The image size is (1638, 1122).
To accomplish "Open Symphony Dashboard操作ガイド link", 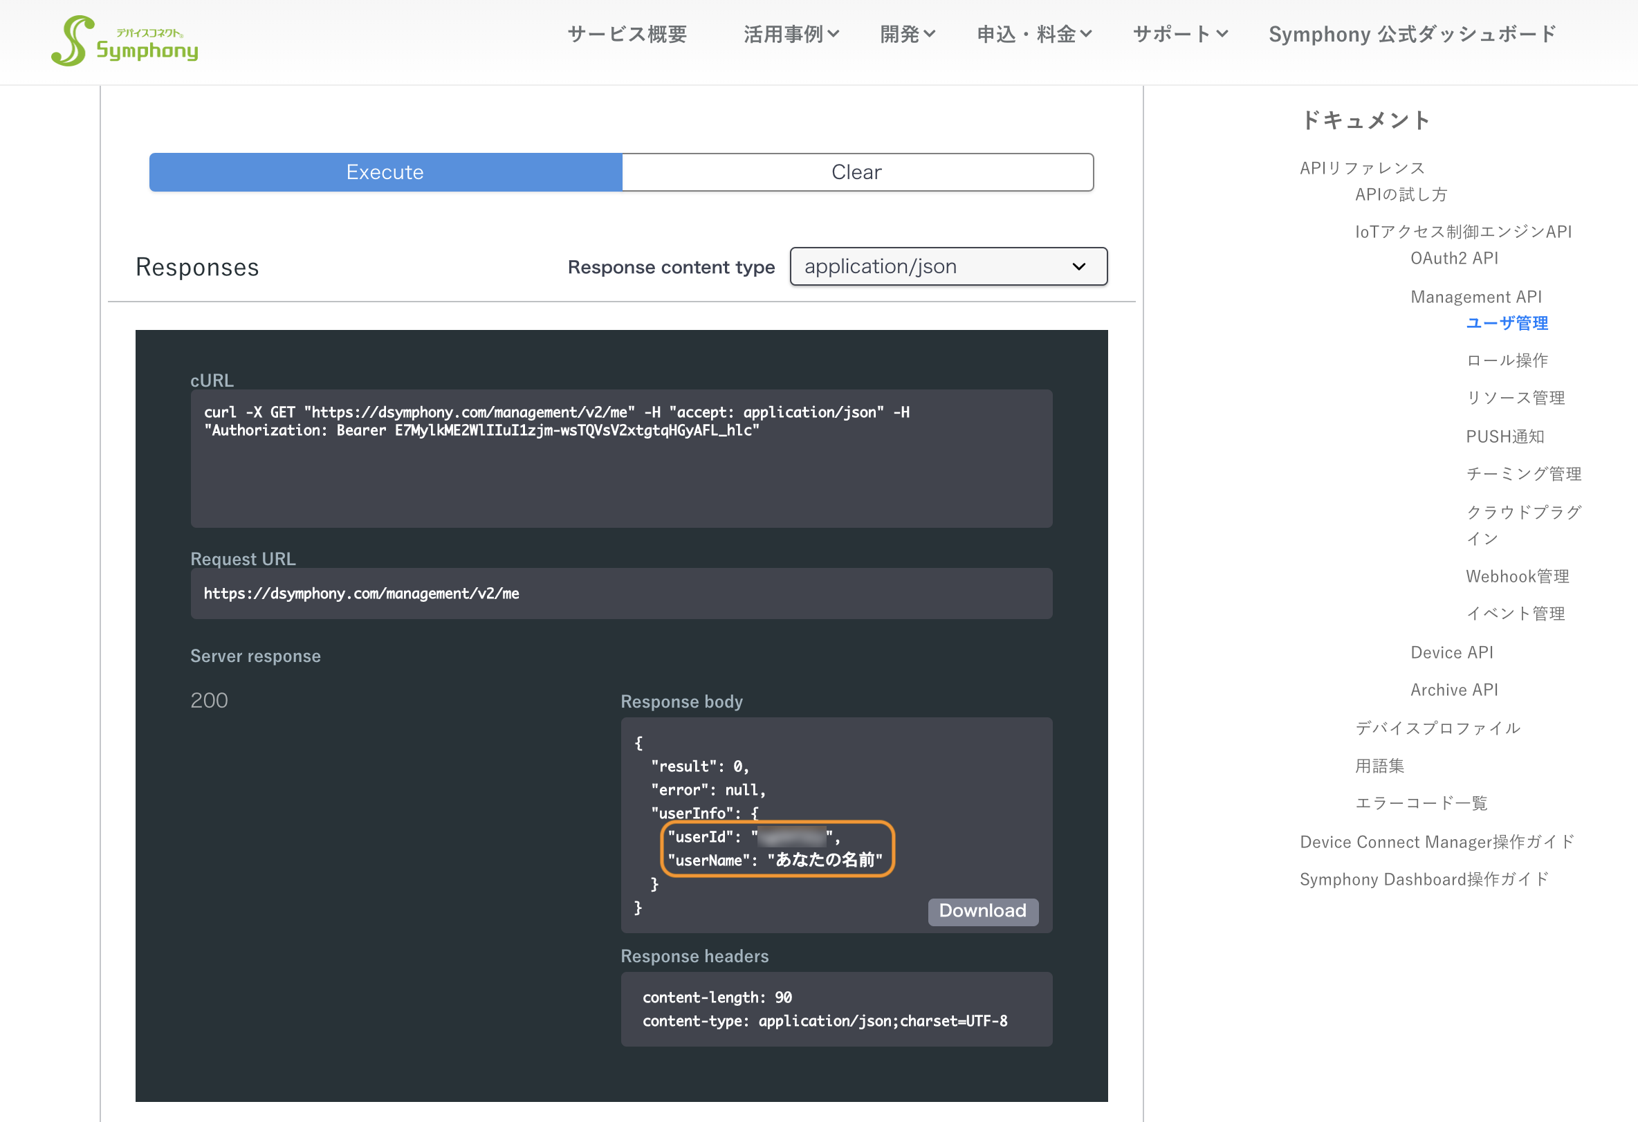I will [x=1424, y=879].
